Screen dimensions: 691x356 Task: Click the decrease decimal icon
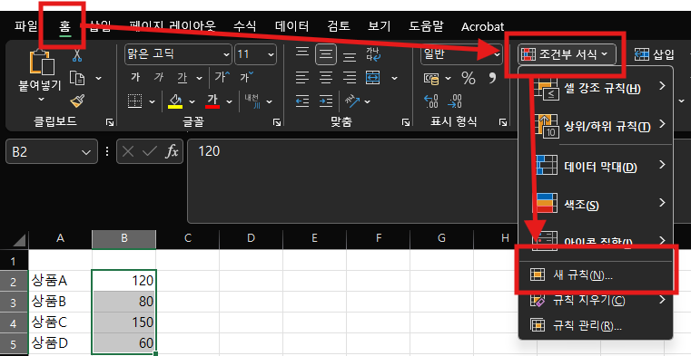455,101
